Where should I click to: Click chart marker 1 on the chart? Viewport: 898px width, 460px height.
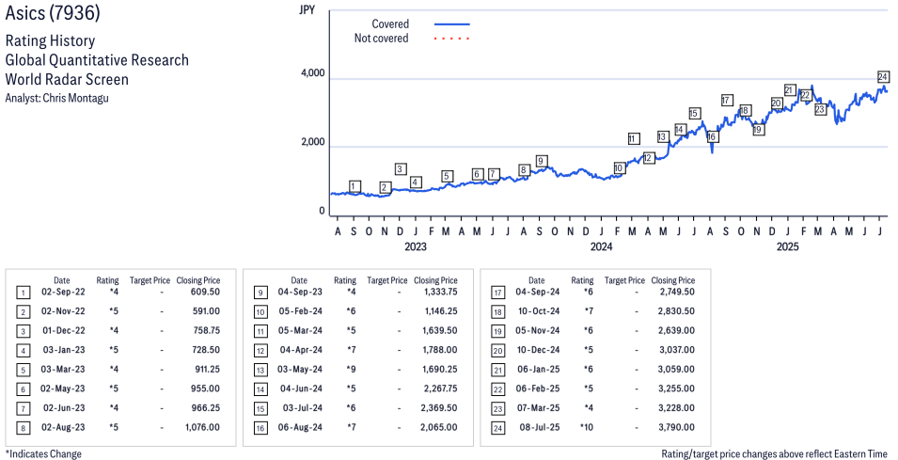(354, 186)
